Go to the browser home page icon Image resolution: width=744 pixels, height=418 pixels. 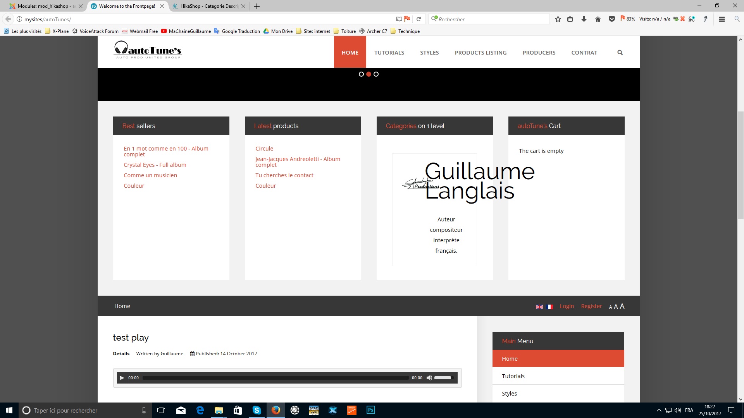598,19
